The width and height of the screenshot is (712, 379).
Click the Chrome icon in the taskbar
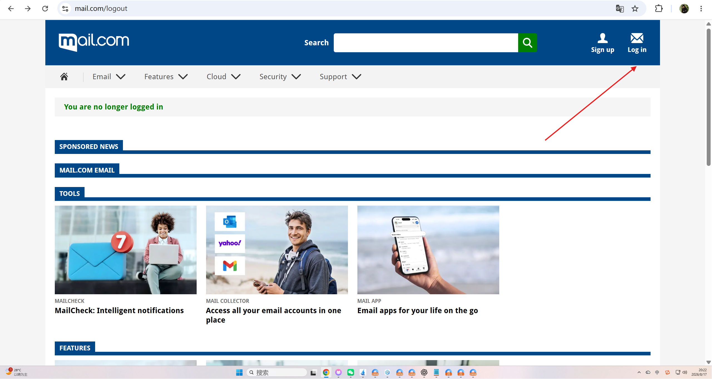[326, 373]
